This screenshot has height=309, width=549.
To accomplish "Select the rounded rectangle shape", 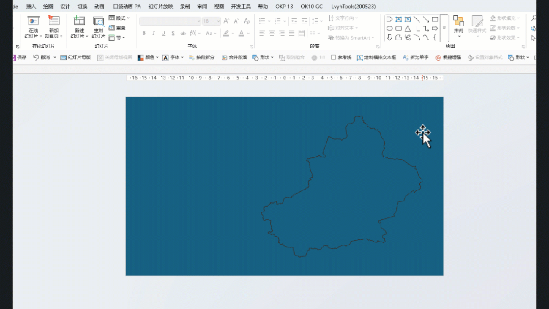I will [x=398, y=29].
